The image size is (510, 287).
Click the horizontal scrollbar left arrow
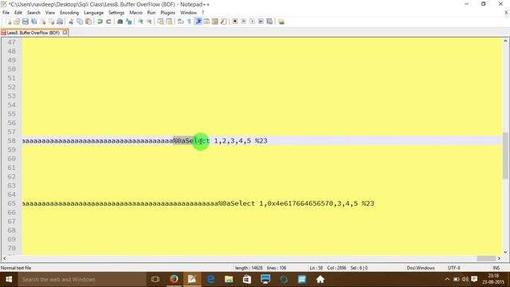coord(4,258)
